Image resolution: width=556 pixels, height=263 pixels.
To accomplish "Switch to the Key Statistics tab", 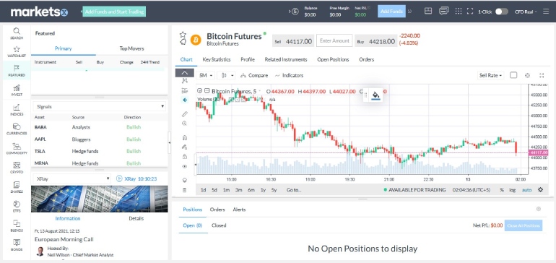I will (217, 60).
